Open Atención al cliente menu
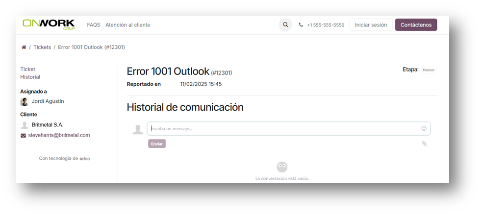Image resolution: width=481 pixels, height=215 pixels. [x=128, y=25]
